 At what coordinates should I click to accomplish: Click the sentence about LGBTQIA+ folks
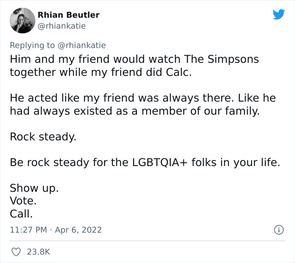tap(145, 163)
